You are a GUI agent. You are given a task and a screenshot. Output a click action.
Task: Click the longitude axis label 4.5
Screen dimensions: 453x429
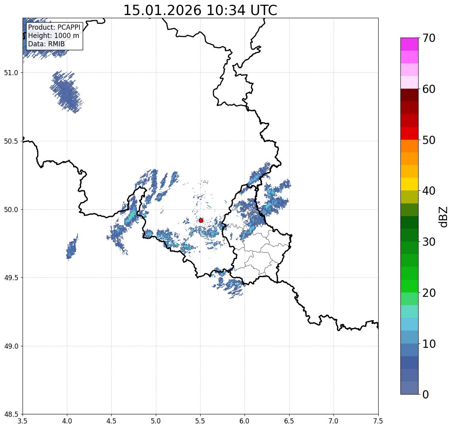tap(112, 421)
